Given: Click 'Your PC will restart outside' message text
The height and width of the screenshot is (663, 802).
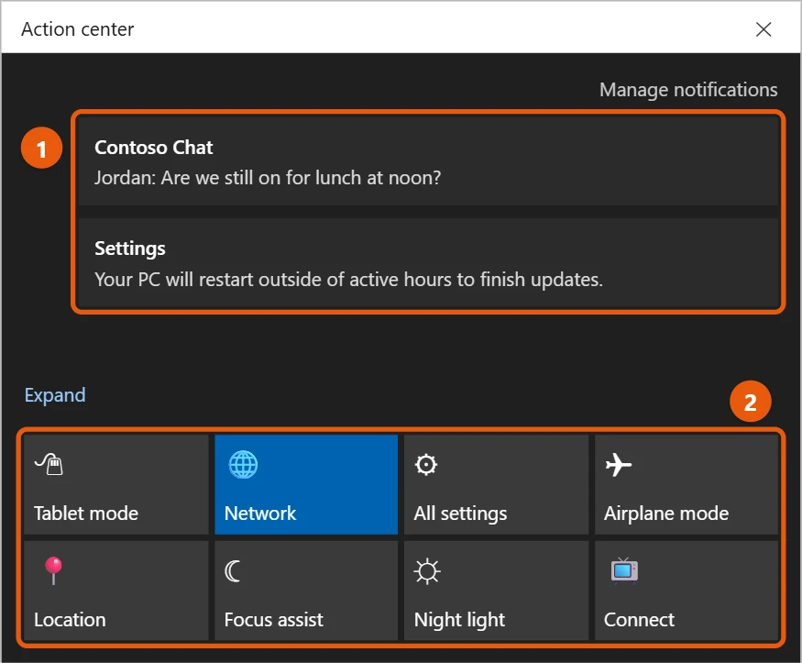Looking at the screenshot, I should pos(348,280).
